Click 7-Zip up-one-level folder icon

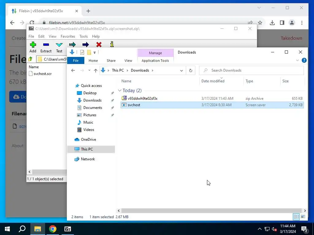[x=30, y=59]
